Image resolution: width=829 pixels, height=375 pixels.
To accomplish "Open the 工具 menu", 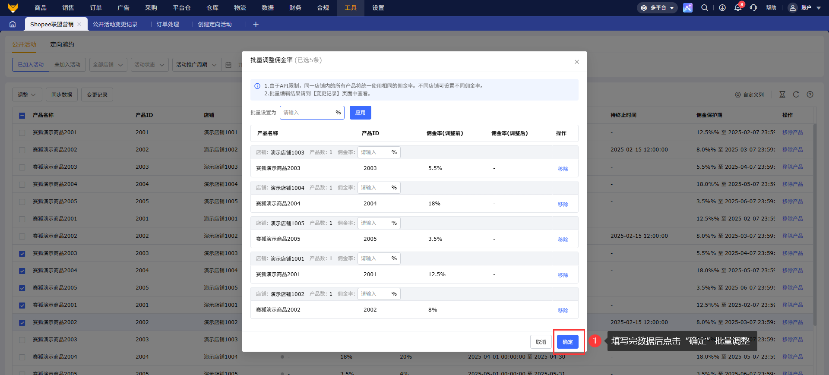I will pyautogui.click(x=351, y=8).
